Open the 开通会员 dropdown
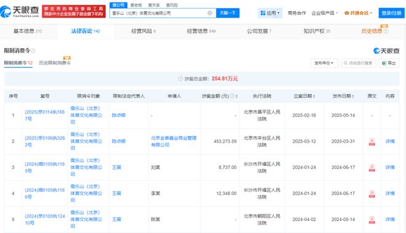This screenshot has width=406, height=233. point(358,13)
